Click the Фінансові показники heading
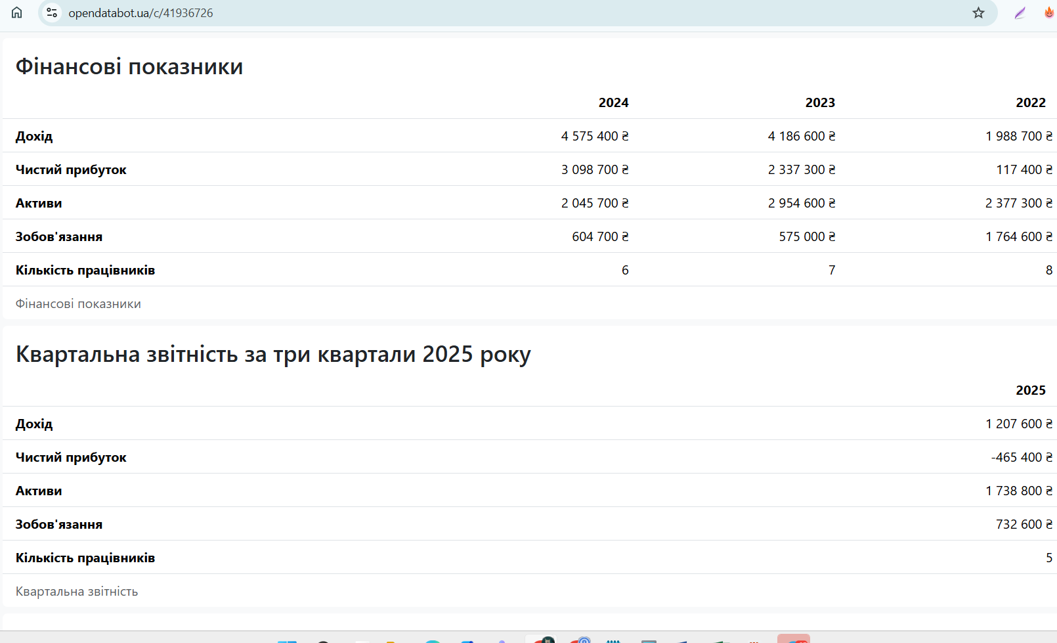1057x643 pixels. coord(129,66)
